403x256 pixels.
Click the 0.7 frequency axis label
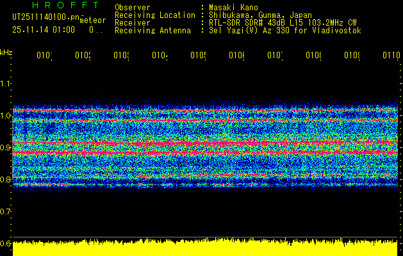[x=5, y=211]
